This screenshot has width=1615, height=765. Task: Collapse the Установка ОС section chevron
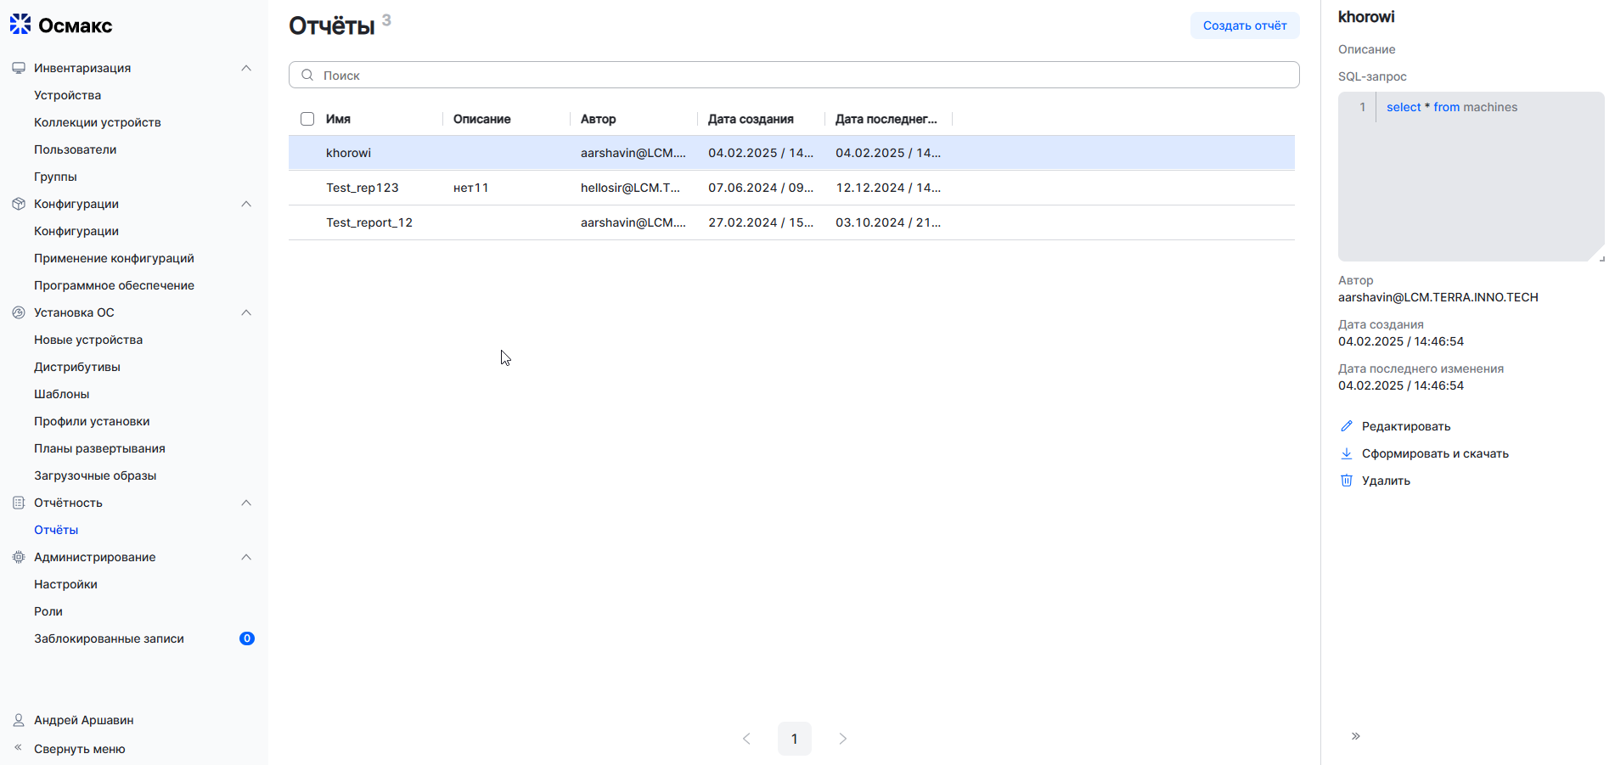[x=246, y=312]
